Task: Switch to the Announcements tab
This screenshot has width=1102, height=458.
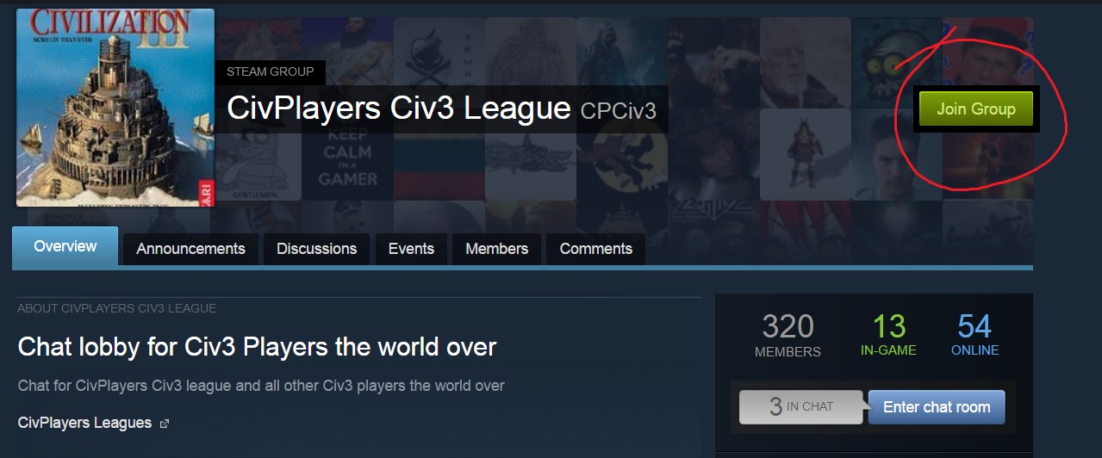Action: click(x=190, y=249)
